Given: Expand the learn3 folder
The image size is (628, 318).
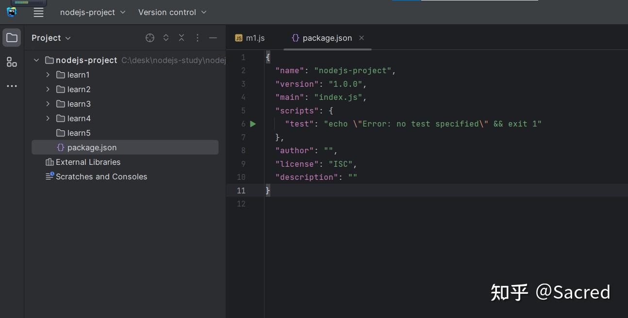Looking at the screenshot, I should coord(48,104).
